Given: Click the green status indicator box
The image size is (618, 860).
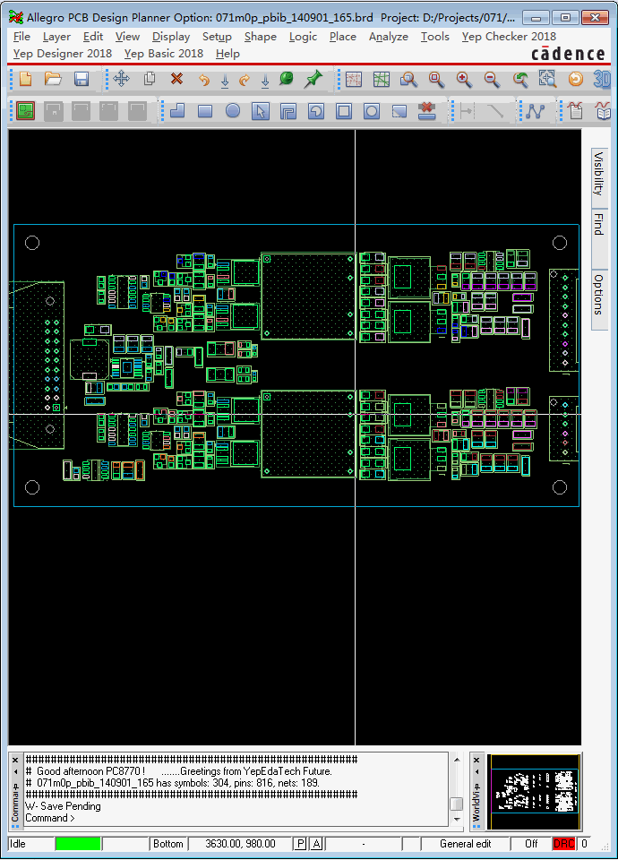Looking at the screenshot, I should point(78,844).
